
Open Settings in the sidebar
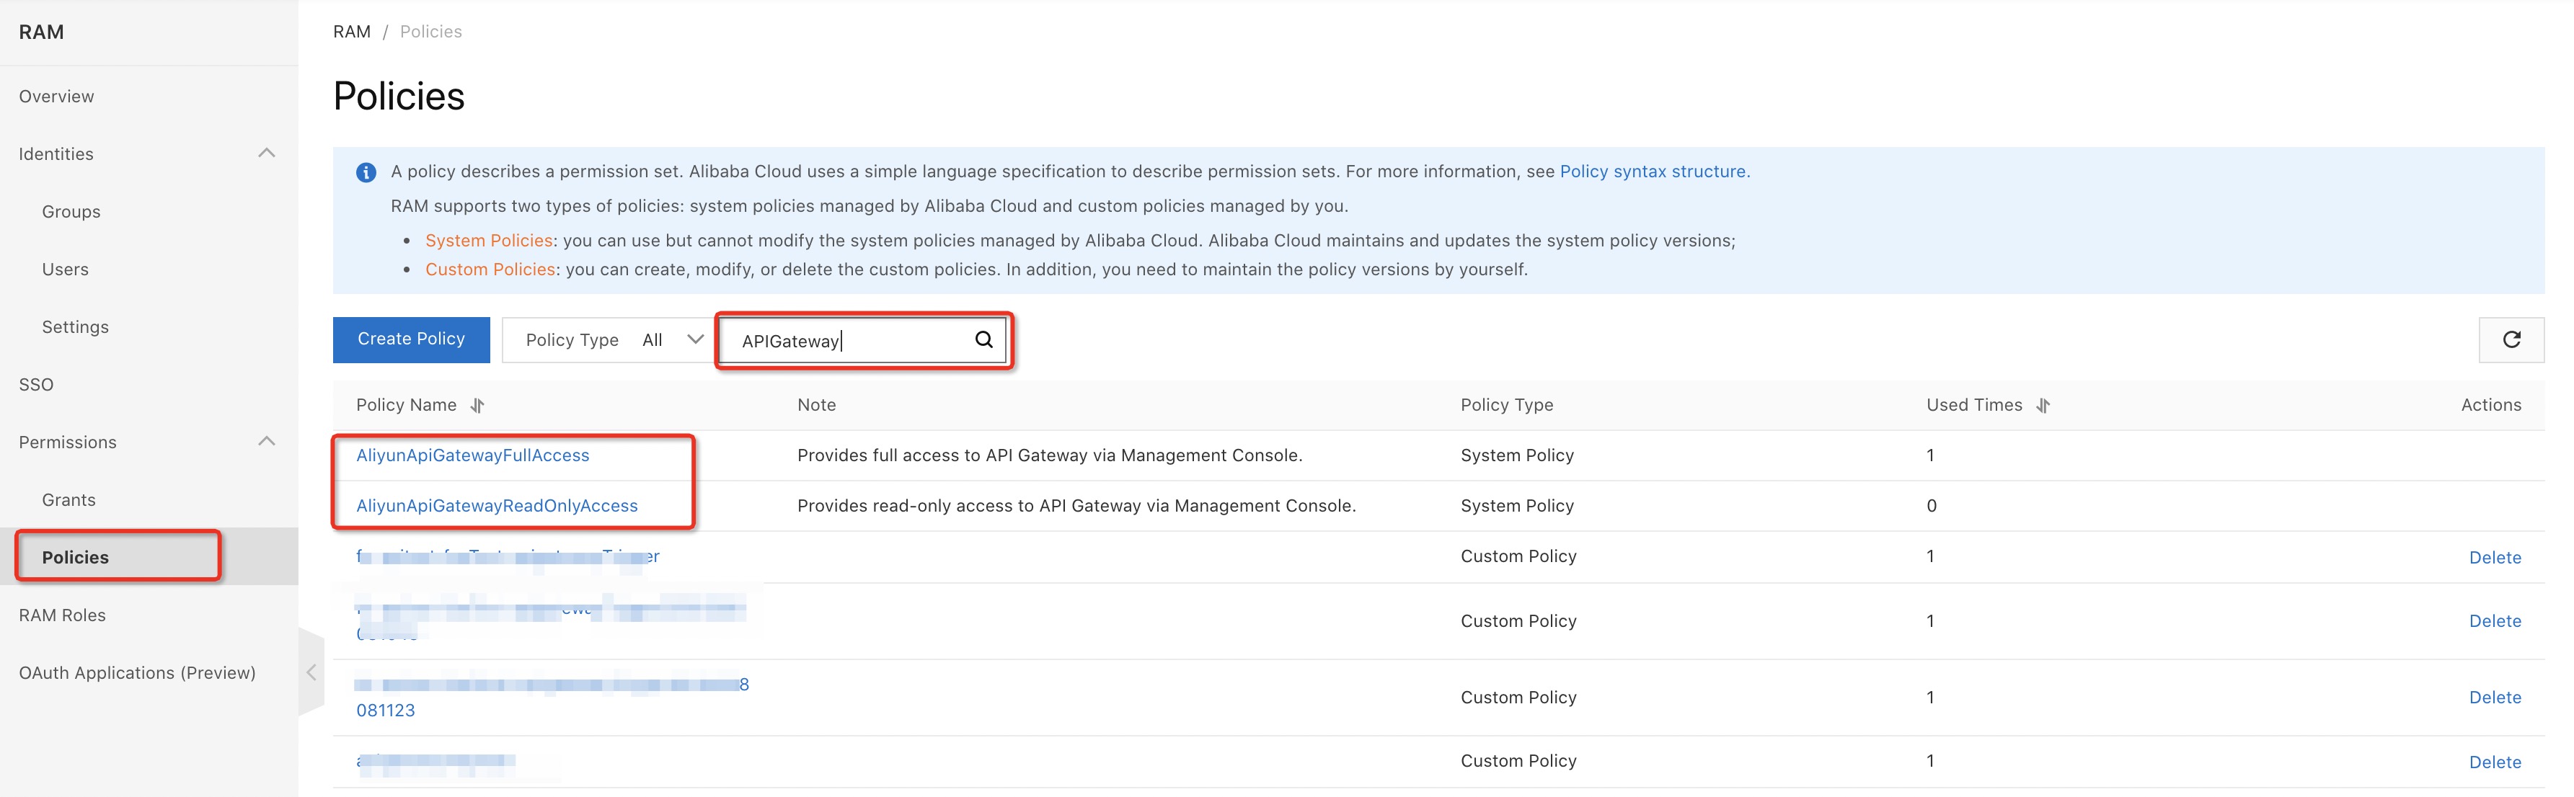click(x=75, y=328)
